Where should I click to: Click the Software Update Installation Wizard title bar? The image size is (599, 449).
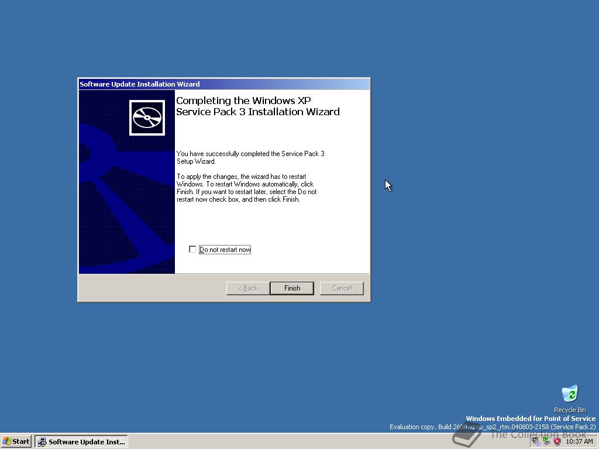point(224,84)
